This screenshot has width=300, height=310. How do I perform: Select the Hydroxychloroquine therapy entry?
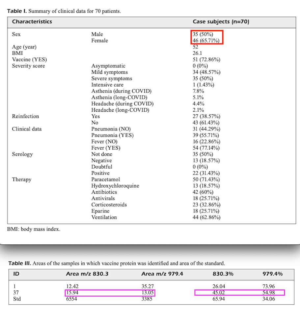coord(115,186)
